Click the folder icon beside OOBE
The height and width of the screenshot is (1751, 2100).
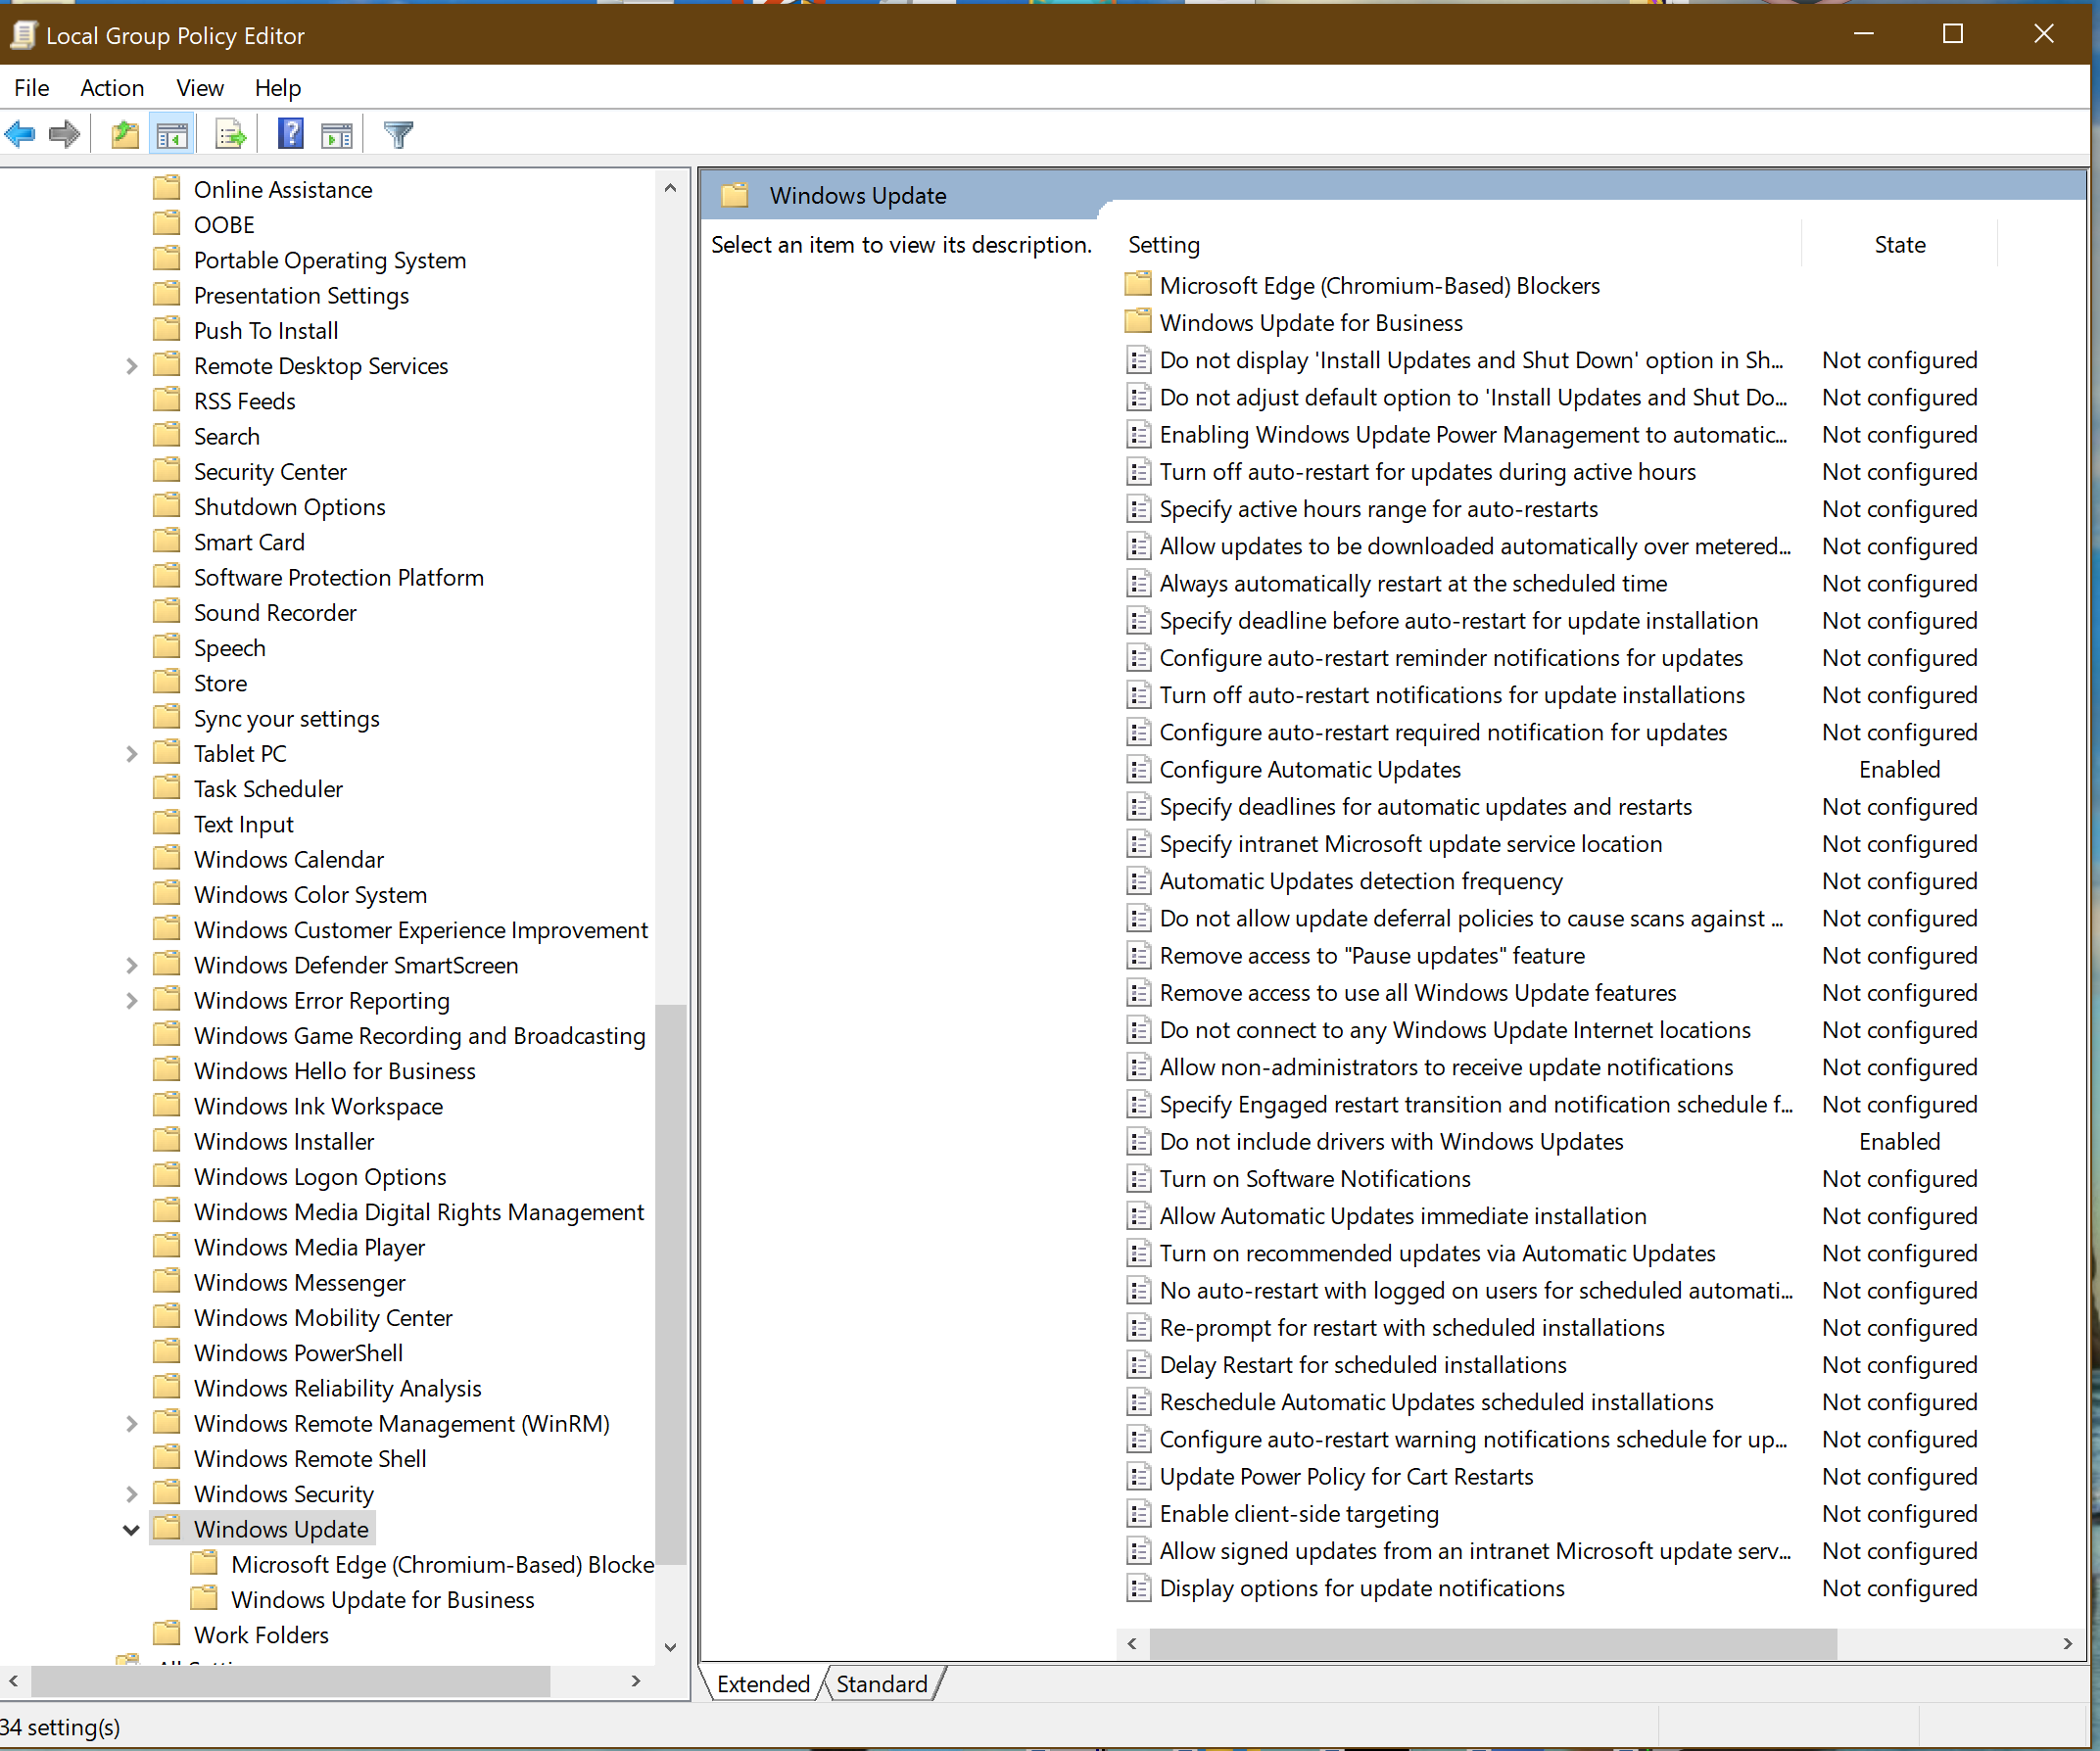(x=167, y=224)
